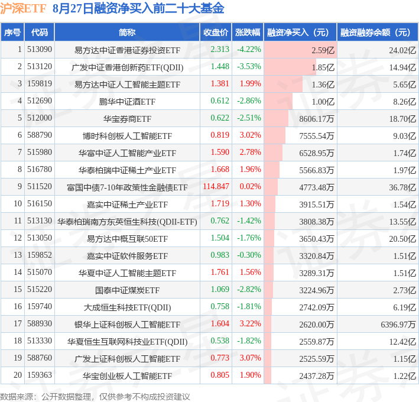Select 华夏中证人工智能主题ETF name

pos(127,273)
